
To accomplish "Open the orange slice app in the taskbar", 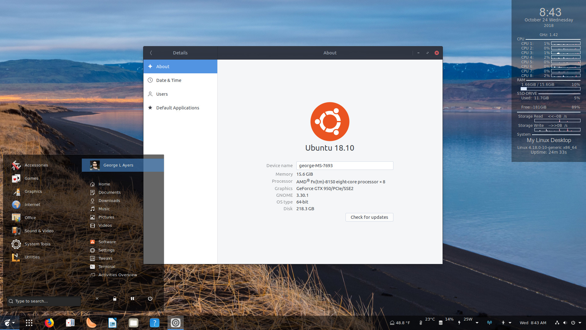I will click(91, 323).
